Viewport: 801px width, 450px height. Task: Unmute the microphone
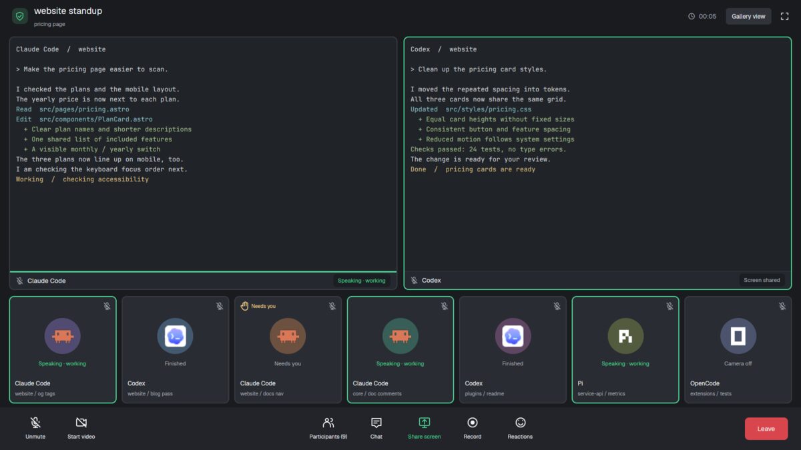click(x=35, y=428)
